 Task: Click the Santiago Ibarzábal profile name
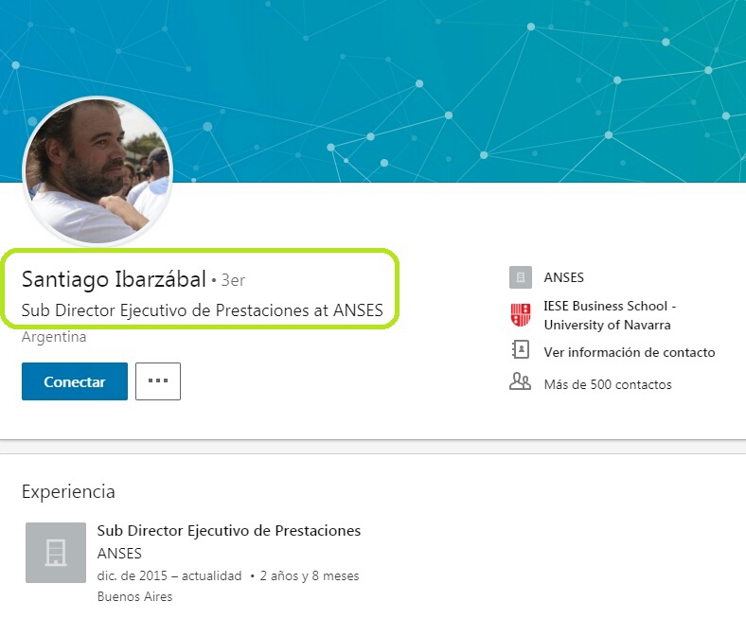click(114, 279)
